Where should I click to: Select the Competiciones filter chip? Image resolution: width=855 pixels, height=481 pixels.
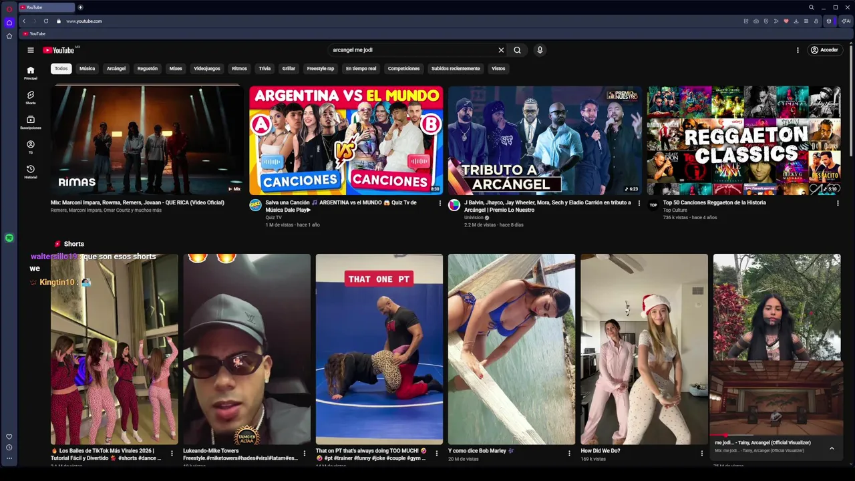pyautogui.click(x=404, y=69)
